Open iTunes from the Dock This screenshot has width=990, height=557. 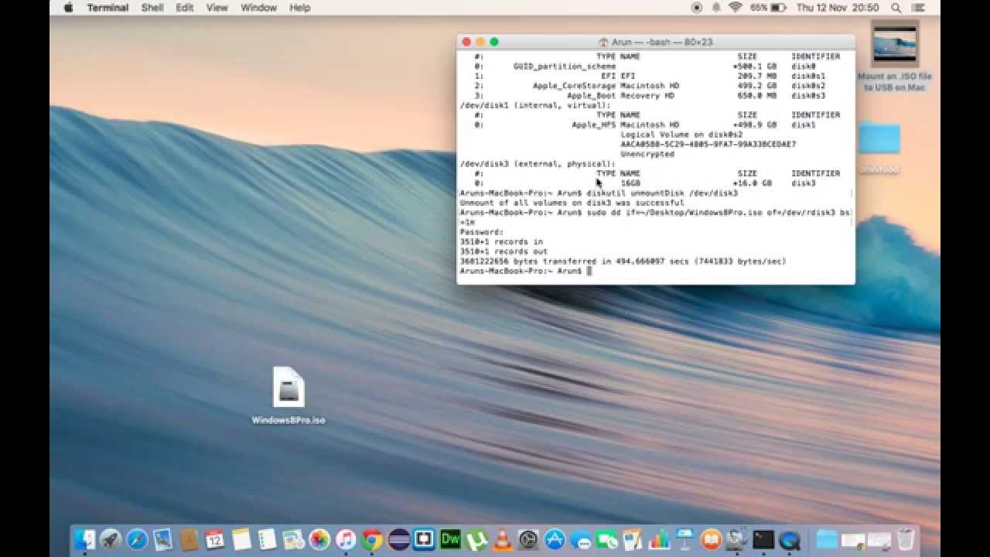pyautogui.click(x=346, y=539)
